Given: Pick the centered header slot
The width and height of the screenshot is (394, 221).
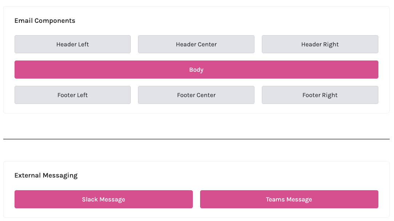Looking at the screenshot, I should (196, 44).
